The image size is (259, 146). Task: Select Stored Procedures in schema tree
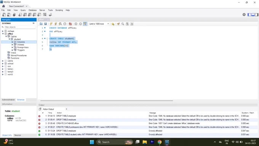pos(19,55)
